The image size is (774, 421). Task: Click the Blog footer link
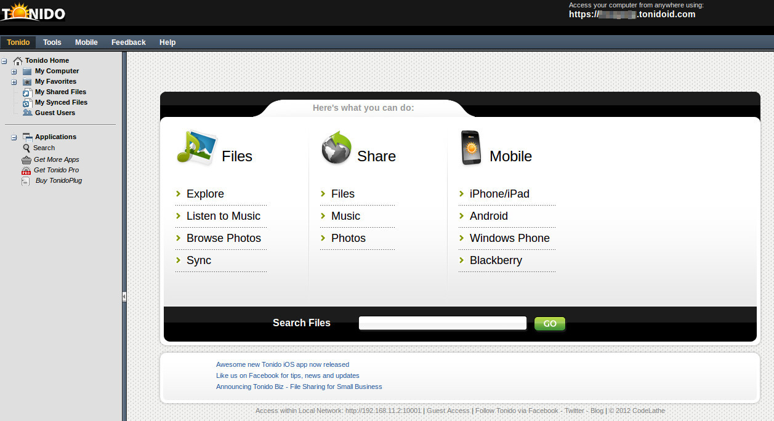597,411
